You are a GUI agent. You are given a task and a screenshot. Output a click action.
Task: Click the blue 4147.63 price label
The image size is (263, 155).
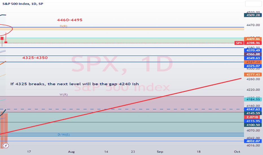253,109
